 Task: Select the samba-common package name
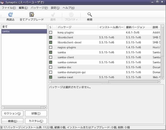coord(67,62)
